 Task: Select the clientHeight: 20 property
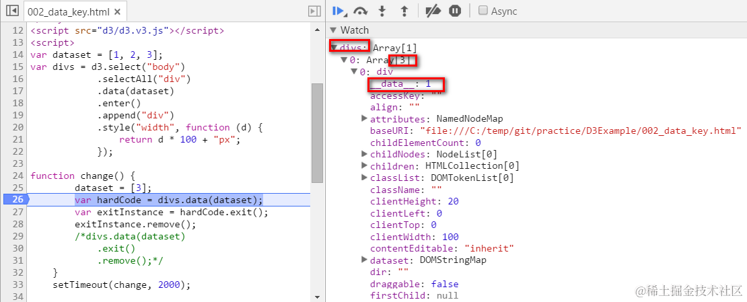tap(414, 201)
